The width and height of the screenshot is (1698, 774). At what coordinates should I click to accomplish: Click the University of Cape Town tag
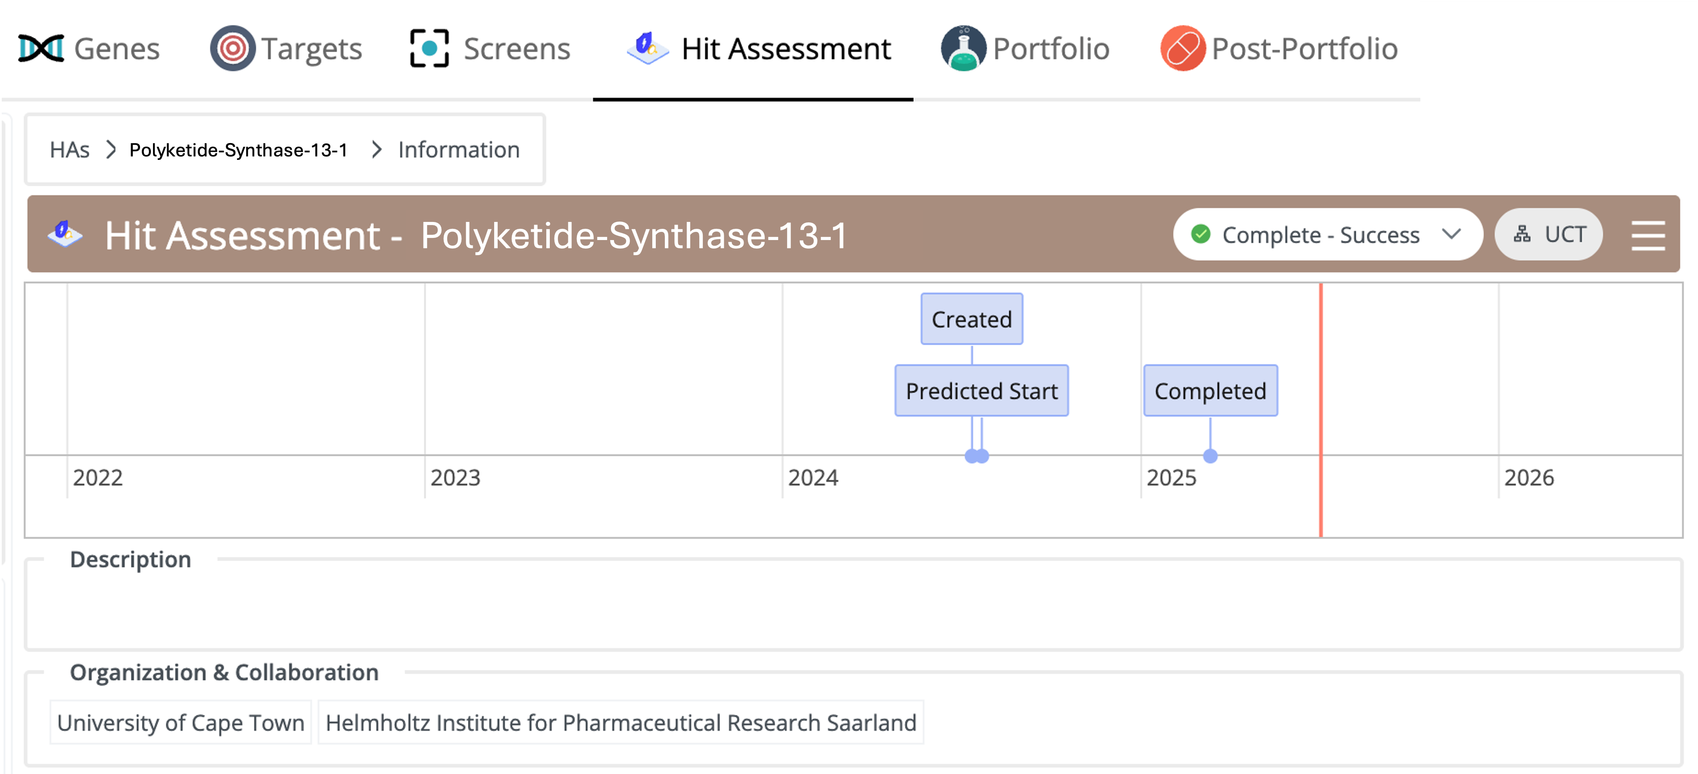pos(181,723)
